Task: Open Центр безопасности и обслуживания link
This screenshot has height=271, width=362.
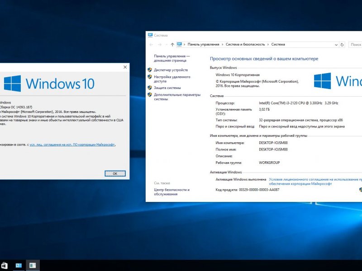Action: pyautogui.click(x=171, y=192)
